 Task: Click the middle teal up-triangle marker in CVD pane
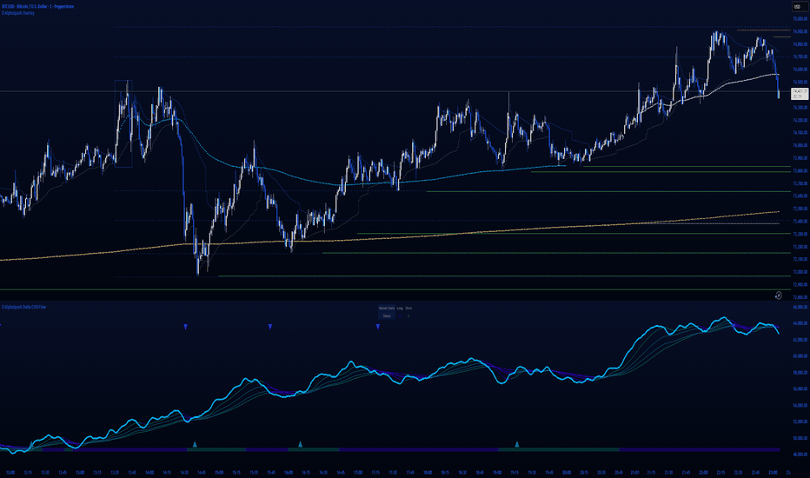click(x=300, y=444)
